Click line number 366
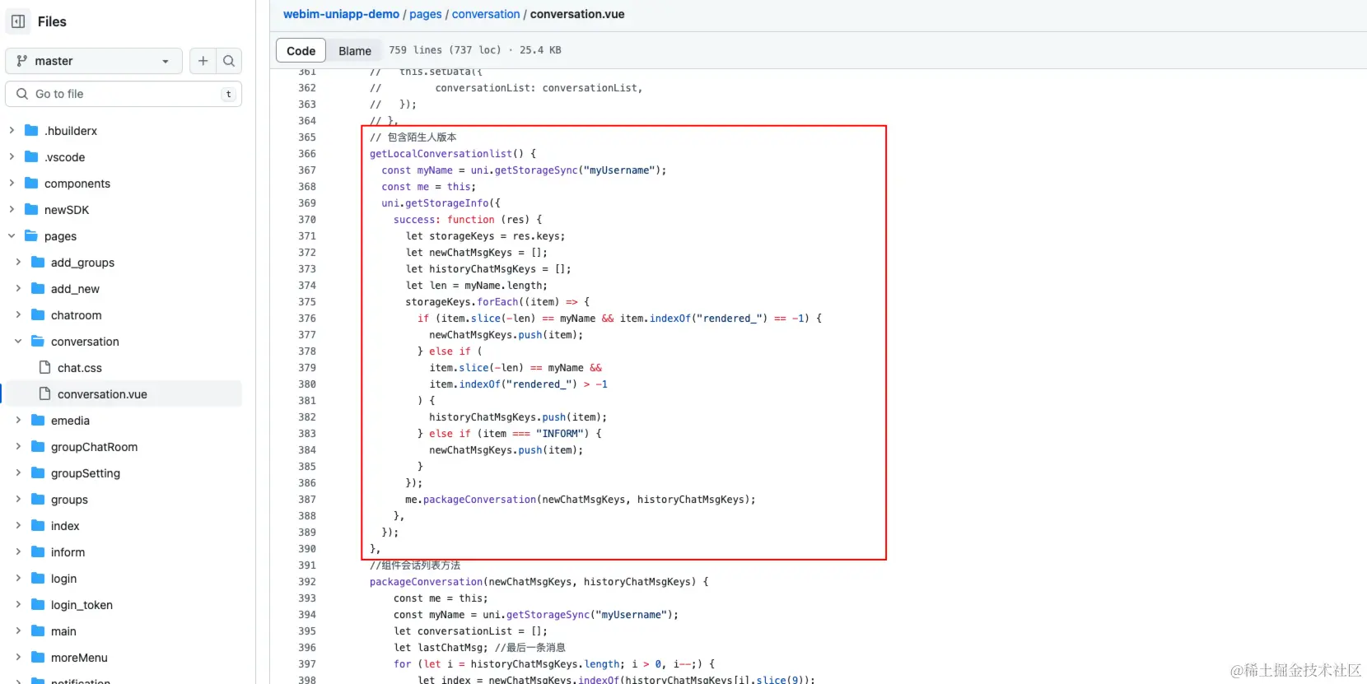This screenshot has width=1367, height=684. point(307,154)
